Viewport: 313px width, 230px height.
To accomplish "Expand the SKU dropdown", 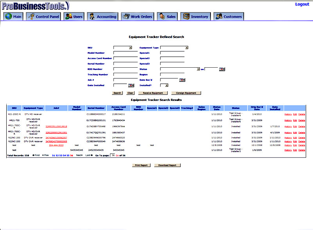I will tap(130, 47).
